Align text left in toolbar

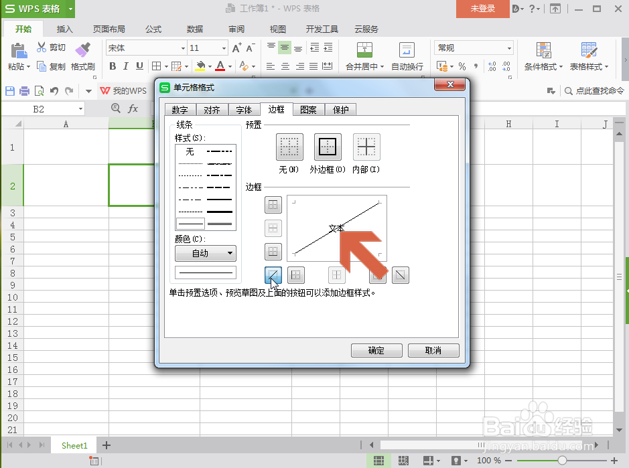click(x=271, y=66)
